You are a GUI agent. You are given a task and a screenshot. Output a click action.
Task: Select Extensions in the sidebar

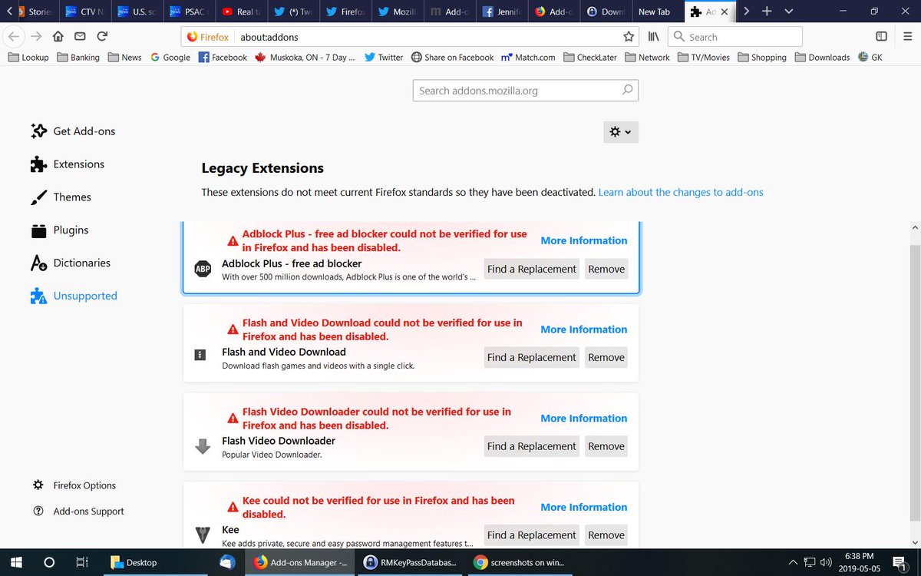[68, 164]
